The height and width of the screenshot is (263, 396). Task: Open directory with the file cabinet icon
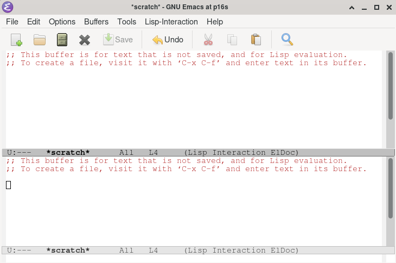(x=62, y=40)
